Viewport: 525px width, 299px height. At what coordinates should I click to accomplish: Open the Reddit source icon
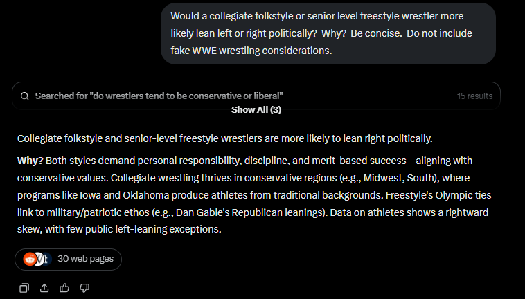[30, 259]
